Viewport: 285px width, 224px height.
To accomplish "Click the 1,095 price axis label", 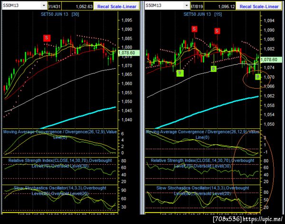I will click(127, 20).
